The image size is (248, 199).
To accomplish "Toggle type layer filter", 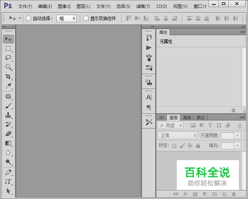I will click(x=210, y=125).
